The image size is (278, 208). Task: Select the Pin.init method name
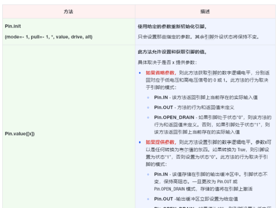pos(13,26)
